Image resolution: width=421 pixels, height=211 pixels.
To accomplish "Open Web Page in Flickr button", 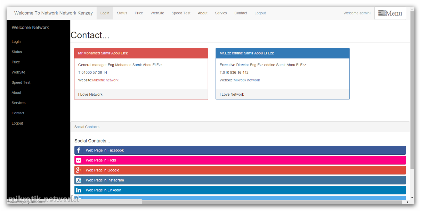I will [240, 160].
